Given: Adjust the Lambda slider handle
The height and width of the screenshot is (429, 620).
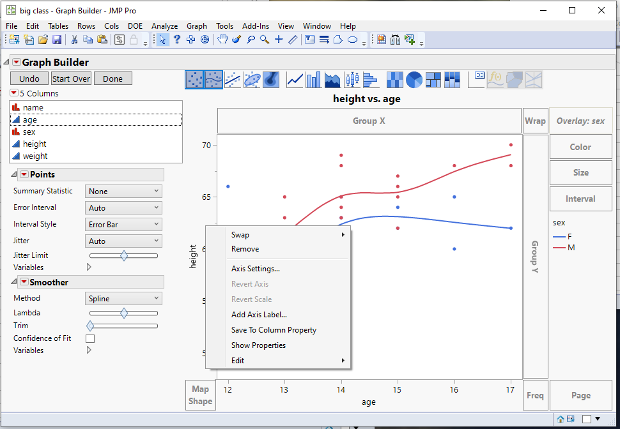Looking at the screenshot, I should tap(123, 313).
